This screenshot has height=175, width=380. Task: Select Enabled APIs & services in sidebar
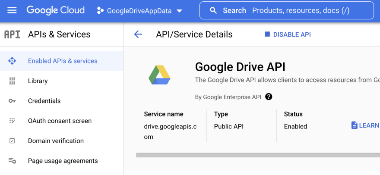(62, 61)
